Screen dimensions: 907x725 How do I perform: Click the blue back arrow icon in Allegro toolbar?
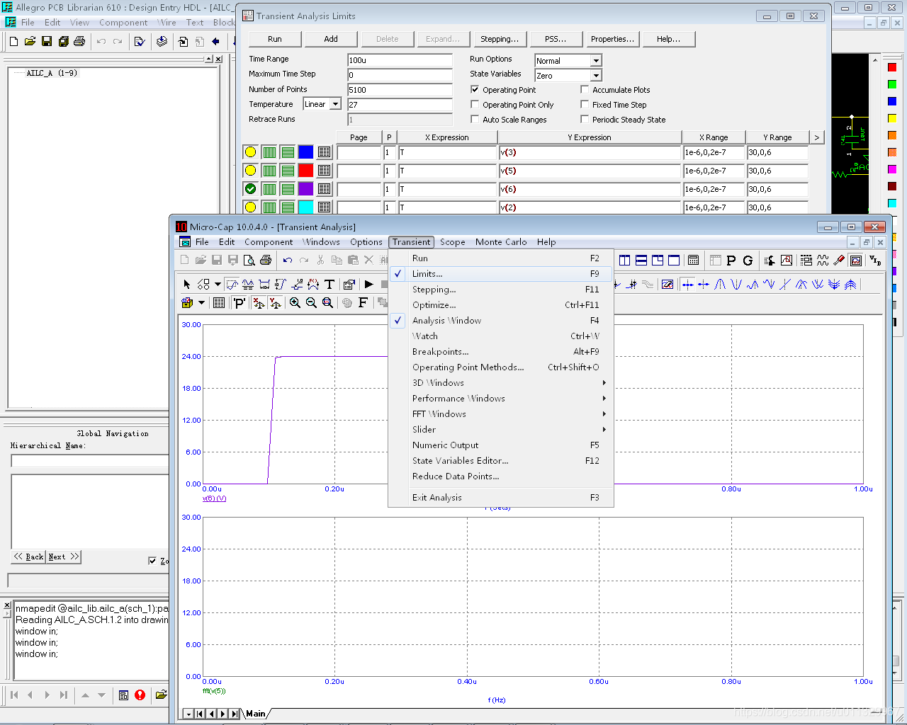pos(216,42)
